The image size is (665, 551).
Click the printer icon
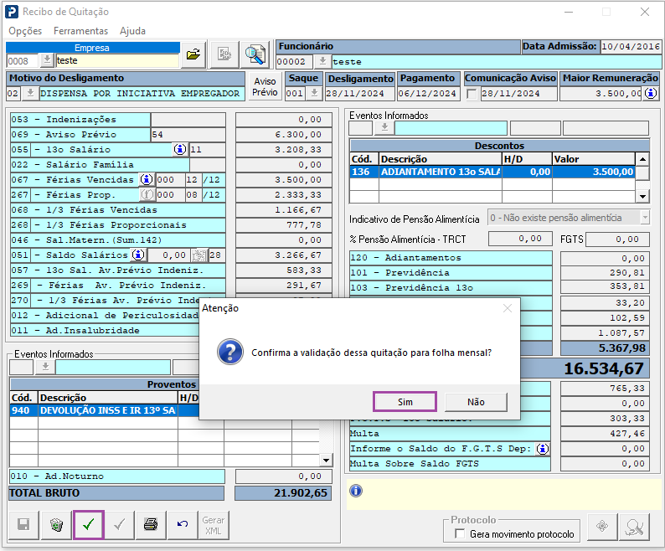(x=151, y=525)
